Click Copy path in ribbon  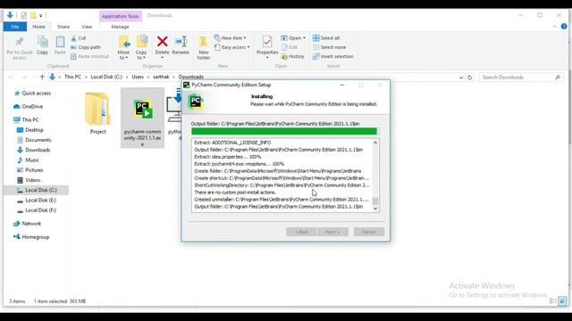click(86, 47)
